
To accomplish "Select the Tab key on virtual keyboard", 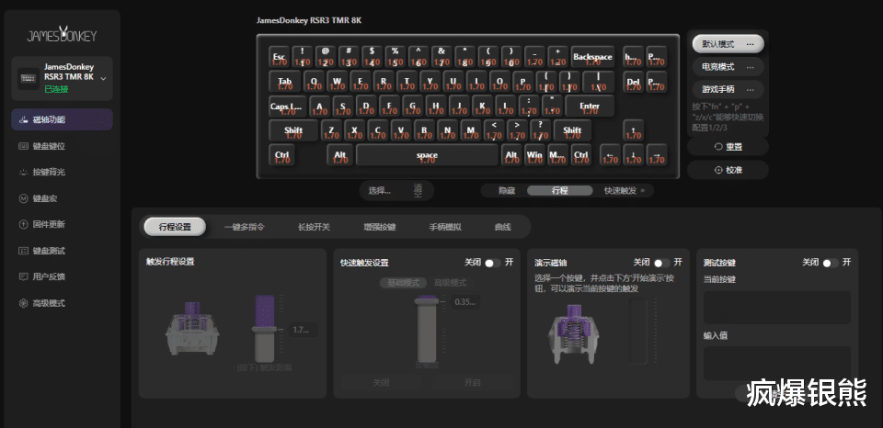I will pyautogui.click(x=285, y=82).
